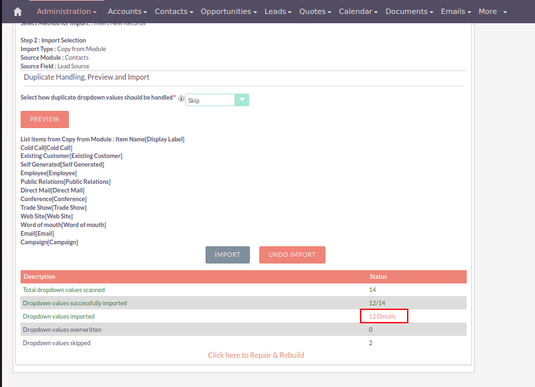Click the Repair & Rebuild link
This screenshot has height=387, width=535.
256,355
